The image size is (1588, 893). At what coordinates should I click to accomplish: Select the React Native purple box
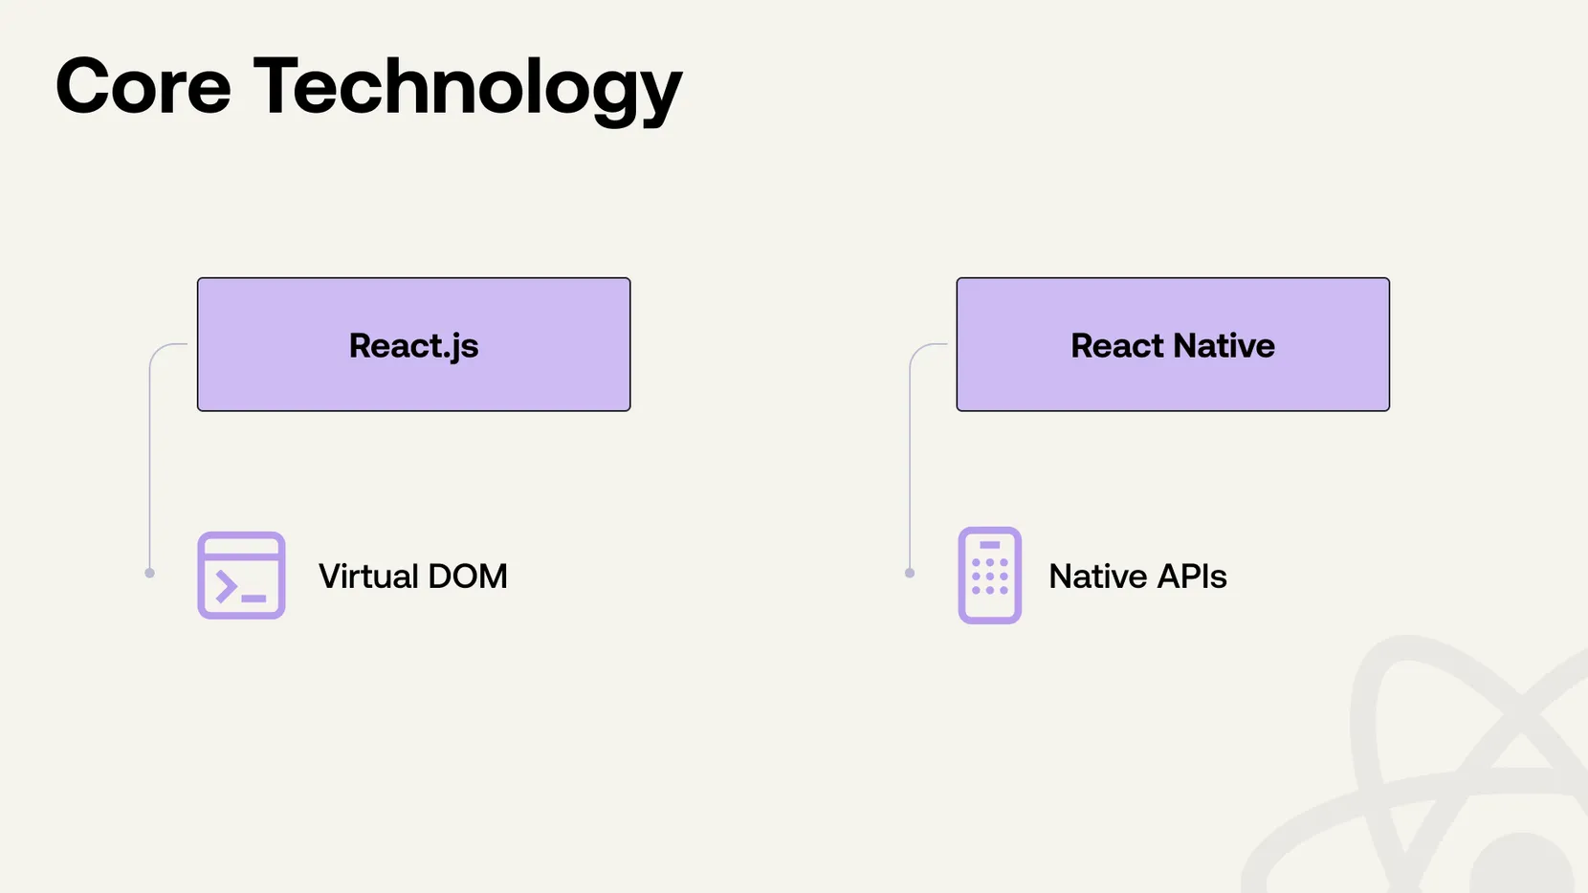1173,344
